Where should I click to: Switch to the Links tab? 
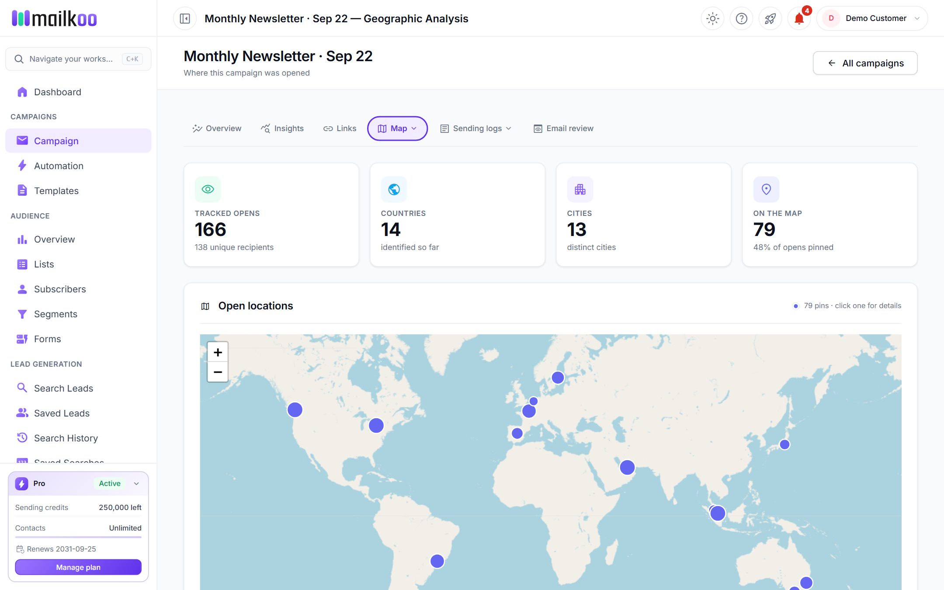click(x=340, y=128)
